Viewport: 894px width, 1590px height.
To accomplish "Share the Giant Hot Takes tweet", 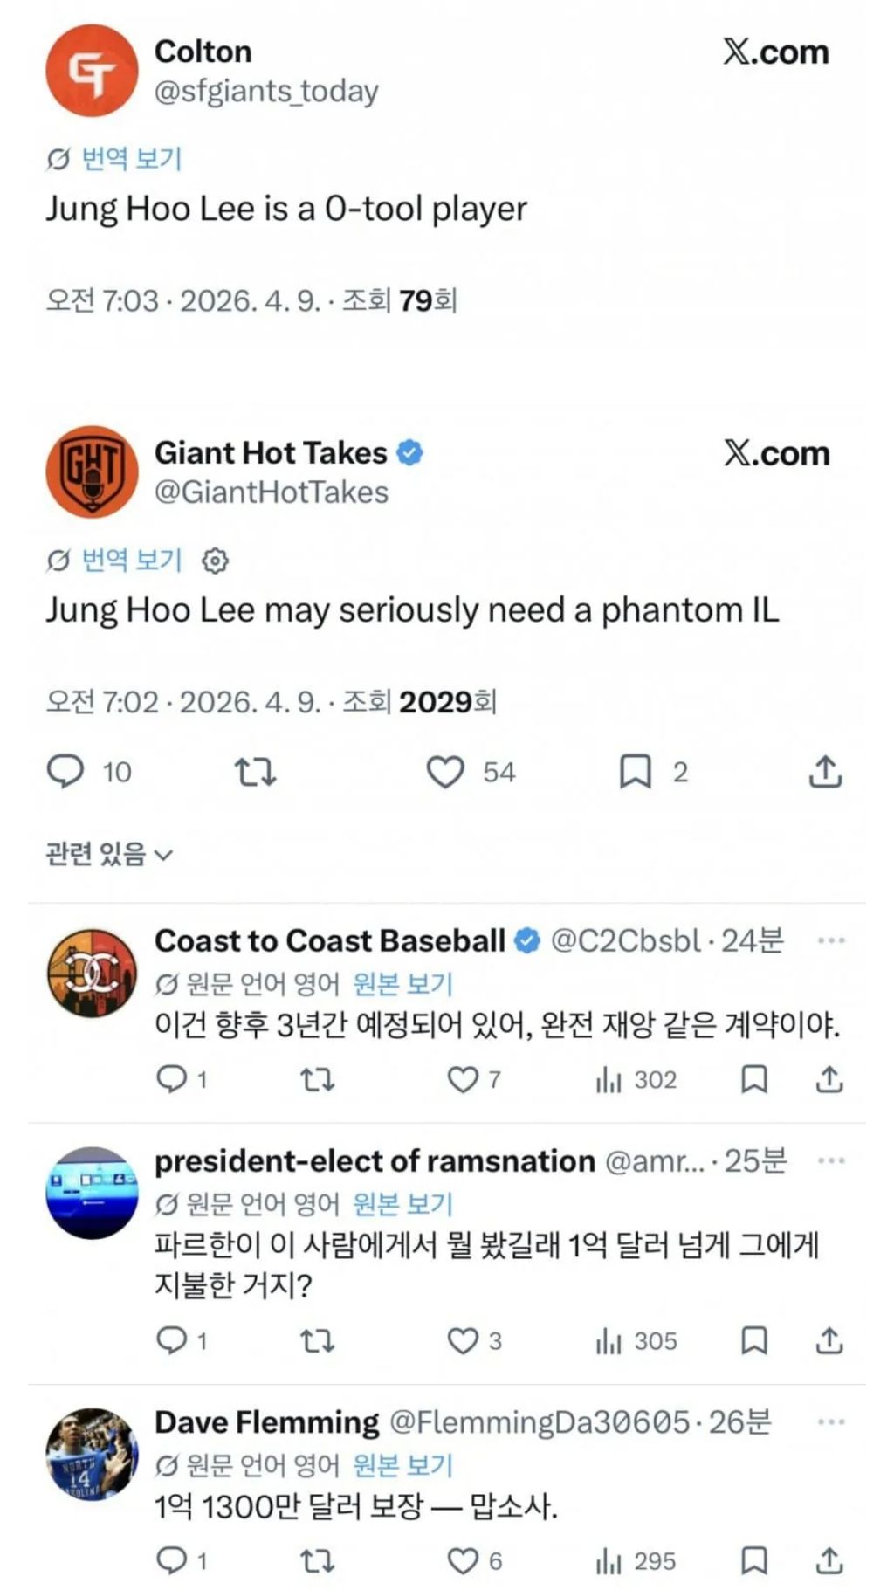I will (x=825, y=772).
